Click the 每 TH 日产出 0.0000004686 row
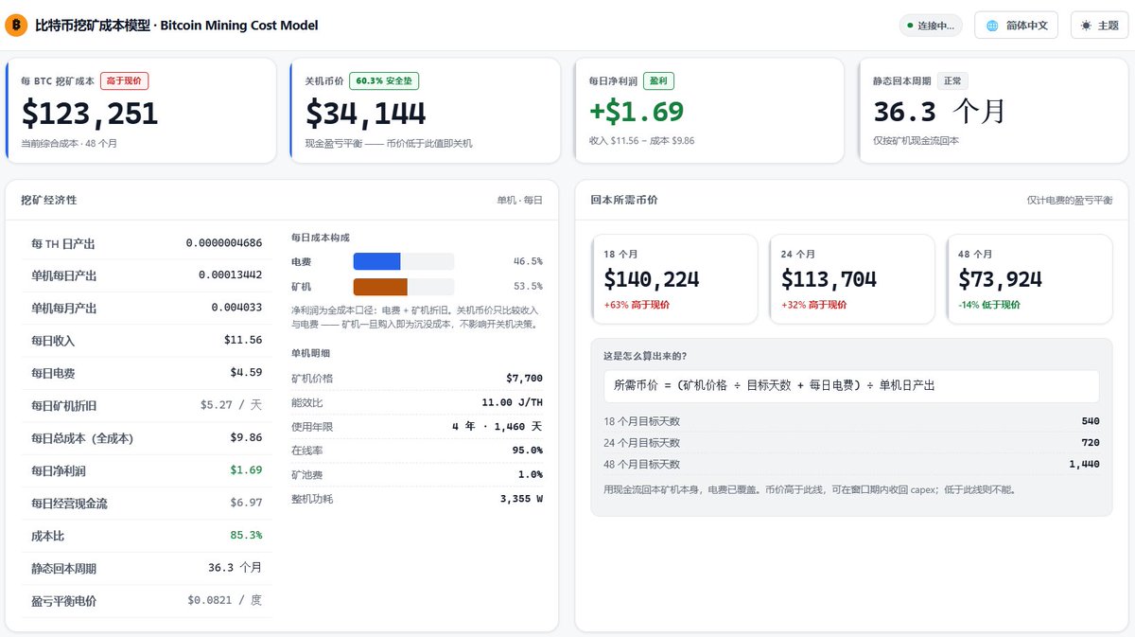This screenshot has height=637, width=1135. 147,243
